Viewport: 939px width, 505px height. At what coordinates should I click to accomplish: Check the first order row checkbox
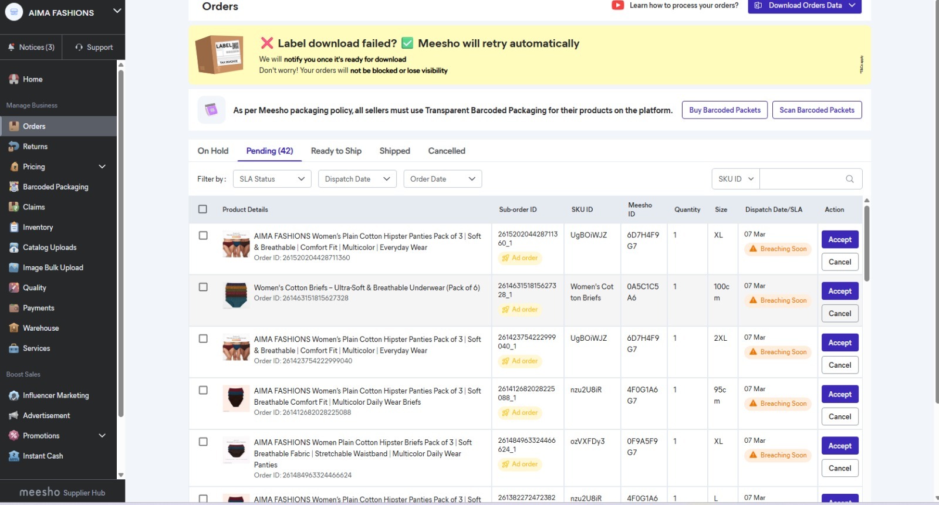coord(203,236)
